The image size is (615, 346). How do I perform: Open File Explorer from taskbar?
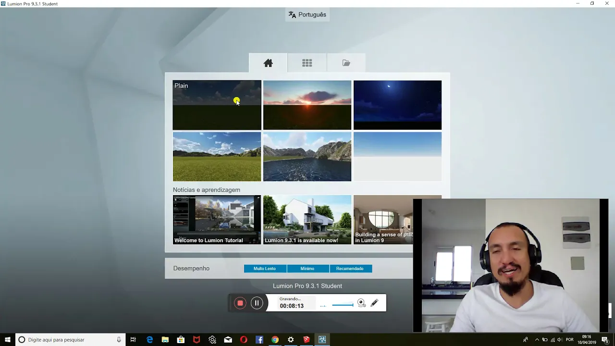click(x=165, y=340)
